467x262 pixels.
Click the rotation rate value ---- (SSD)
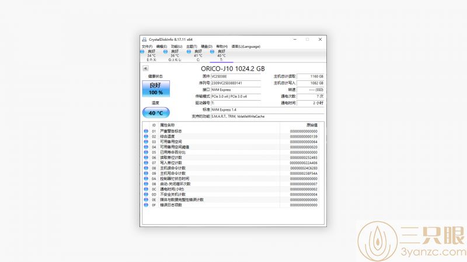click(311, 90)
